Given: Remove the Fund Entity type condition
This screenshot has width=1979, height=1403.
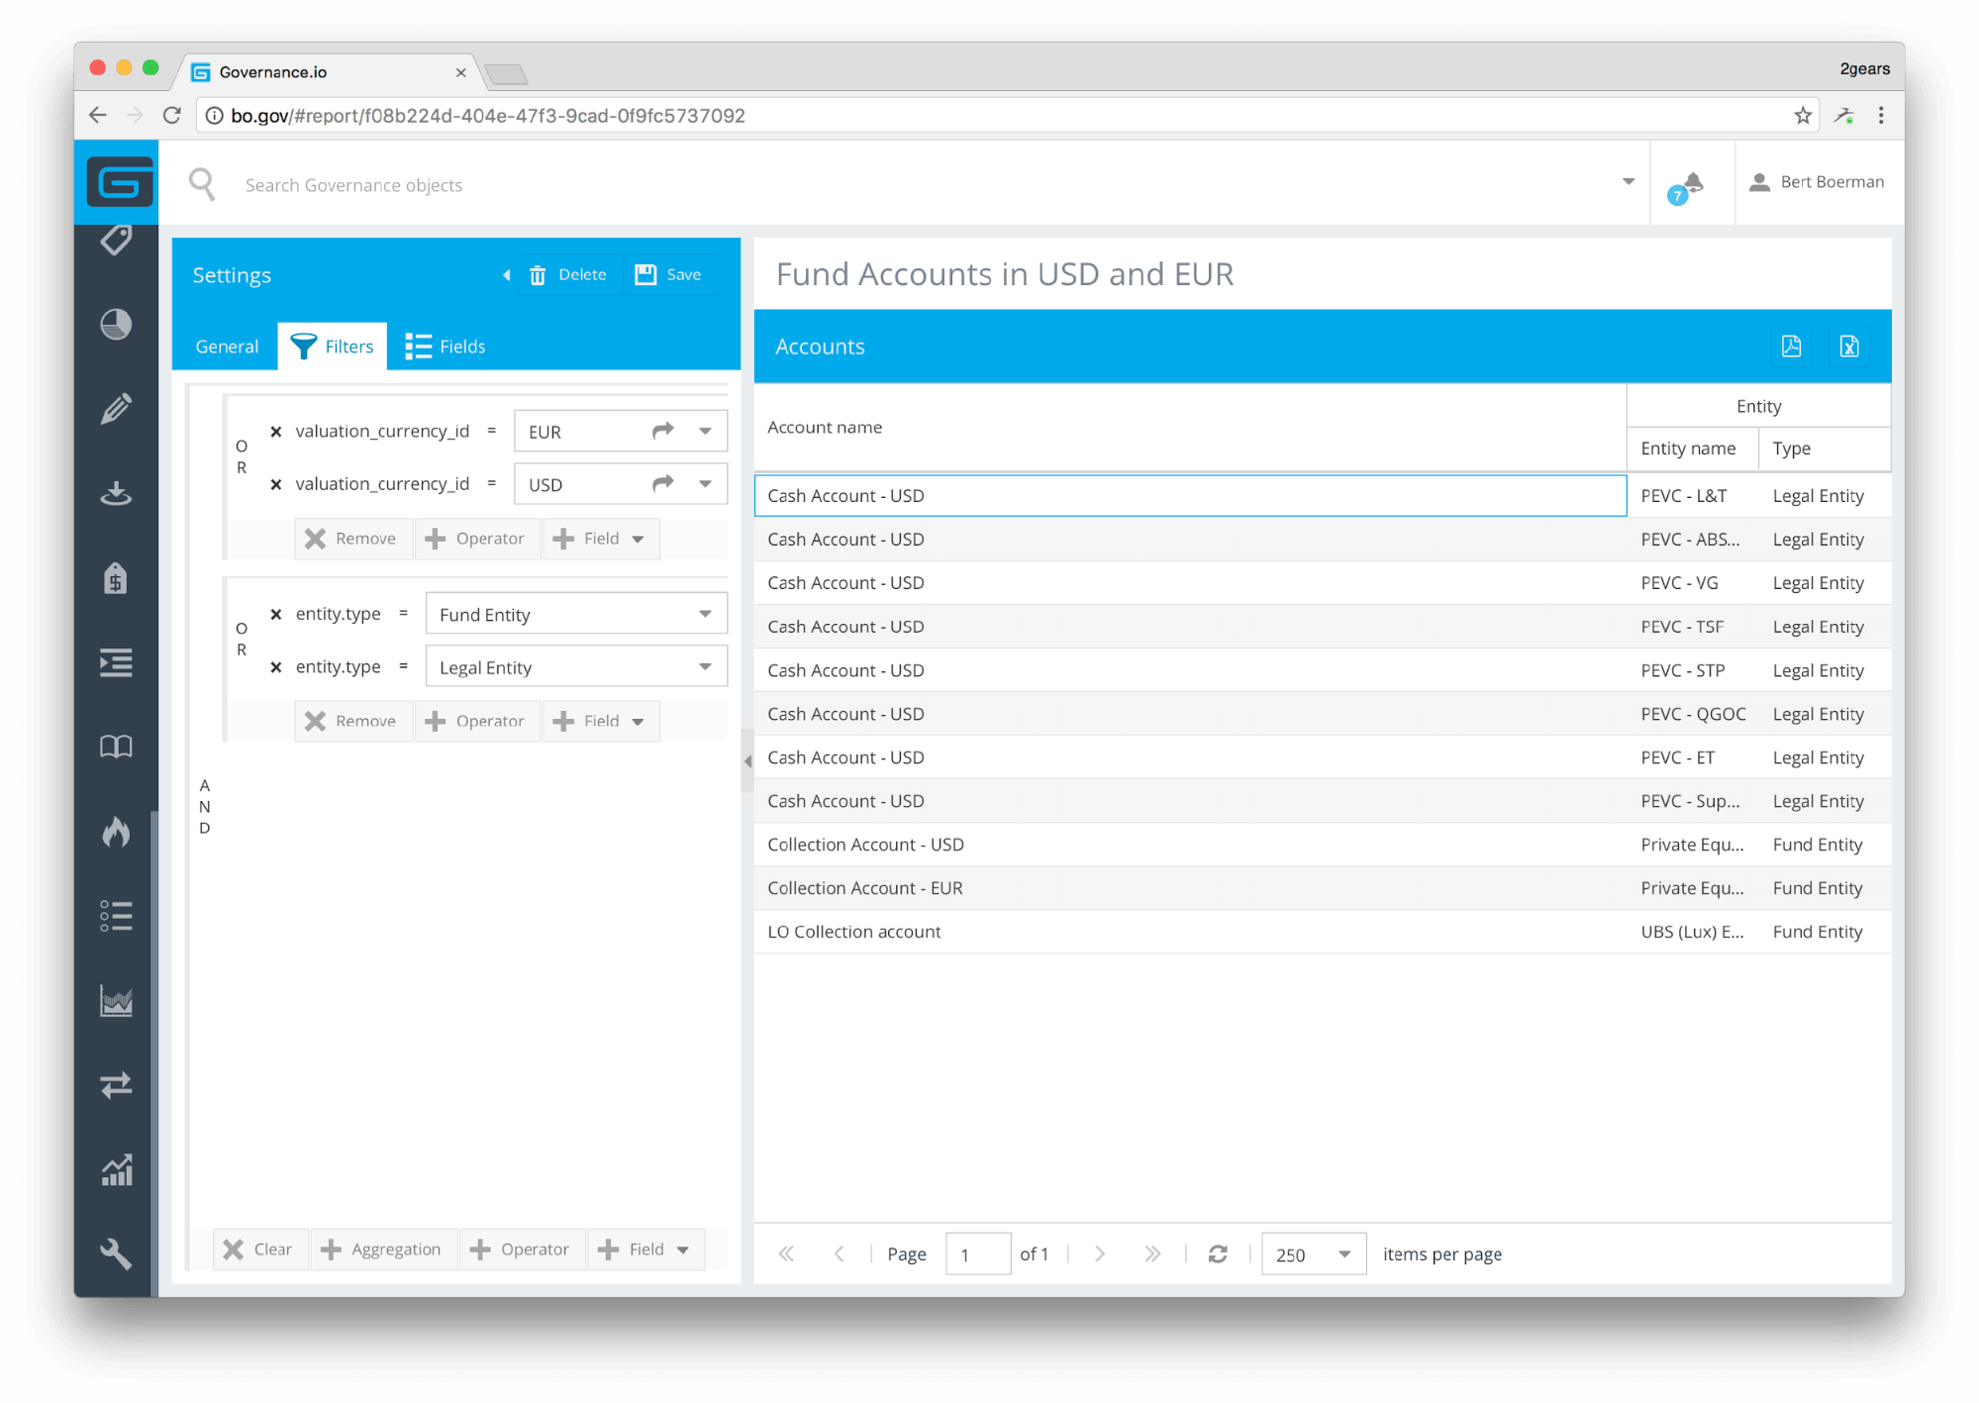Looking at the screenshot, I should pyautogui.click(x=276, y=614).
